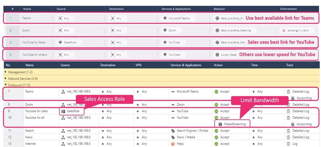
Task: Click Time Any cell in rule 7
Action: tap(260, 91)
